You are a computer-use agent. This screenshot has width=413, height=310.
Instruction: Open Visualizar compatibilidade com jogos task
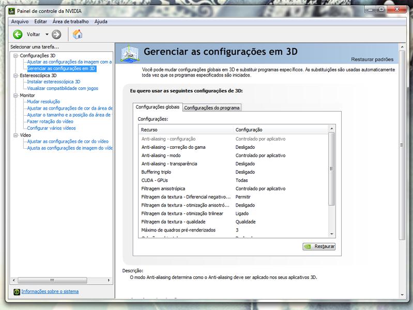63,88
